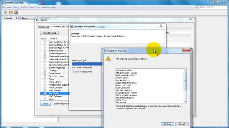Minimize the Projects panel

(x=16, y=18)
